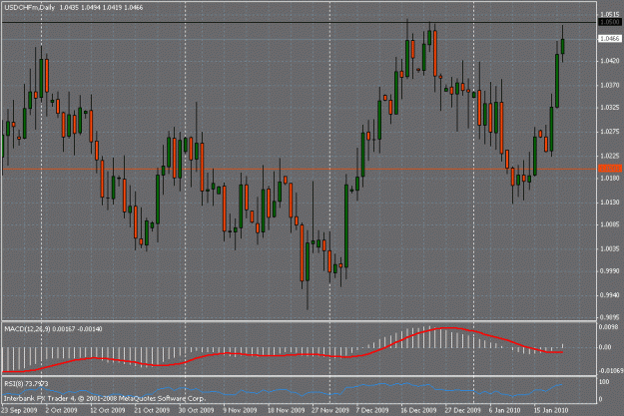Screen dimensions: 624x416
Task: Select the last green candle at 1.0466
Action: [563, 46]
